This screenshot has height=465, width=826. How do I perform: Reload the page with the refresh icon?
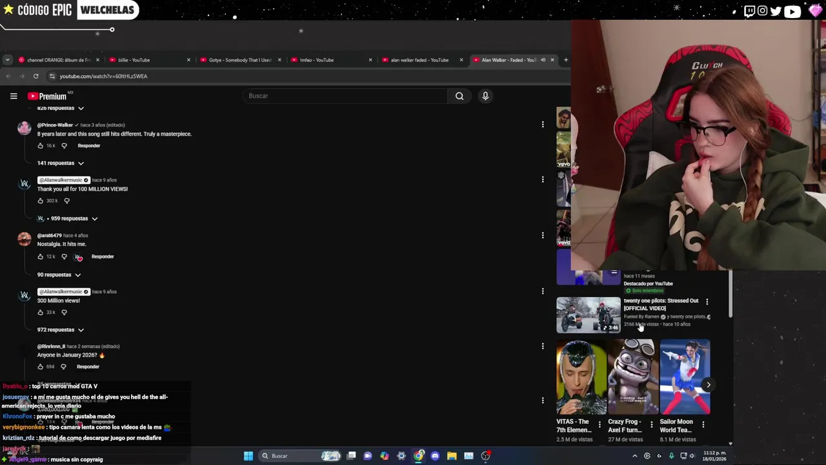tap(36, 76)
